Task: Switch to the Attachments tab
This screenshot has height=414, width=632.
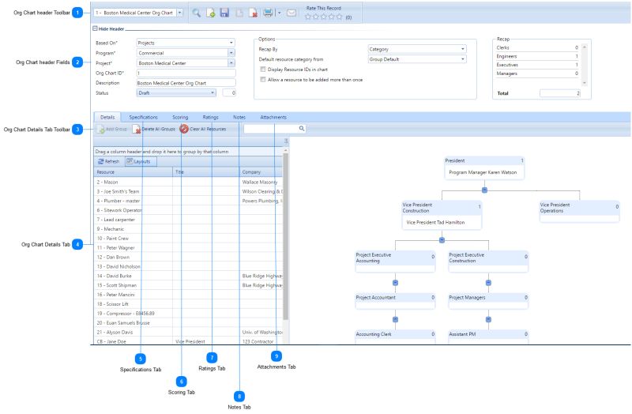Action: pos(273,117)
